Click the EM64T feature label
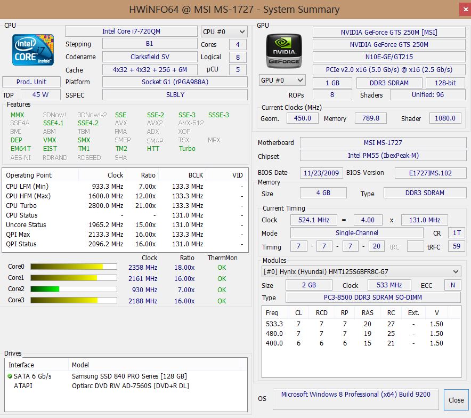This screenshot has width=471, height=418. [20, 148]
